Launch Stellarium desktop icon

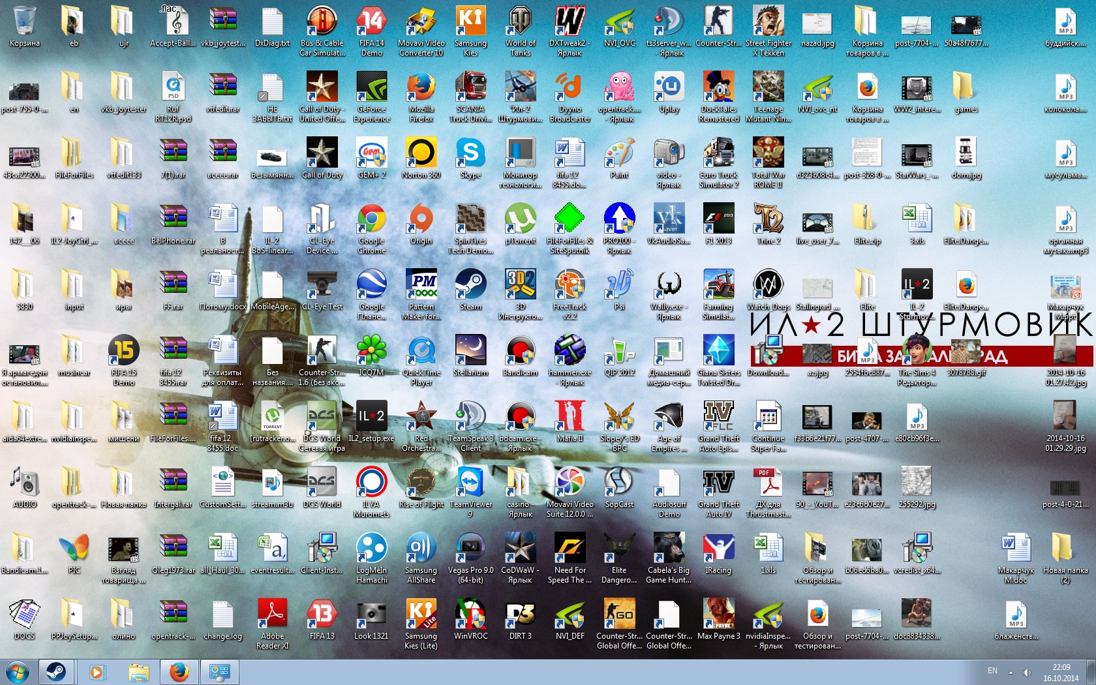(x=470, y=356)
